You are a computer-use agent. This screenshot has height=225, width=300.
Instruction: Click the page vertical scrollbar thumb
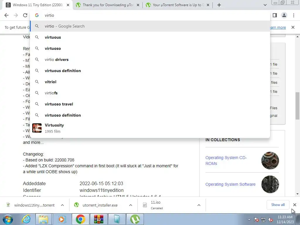tap(298, 105)
